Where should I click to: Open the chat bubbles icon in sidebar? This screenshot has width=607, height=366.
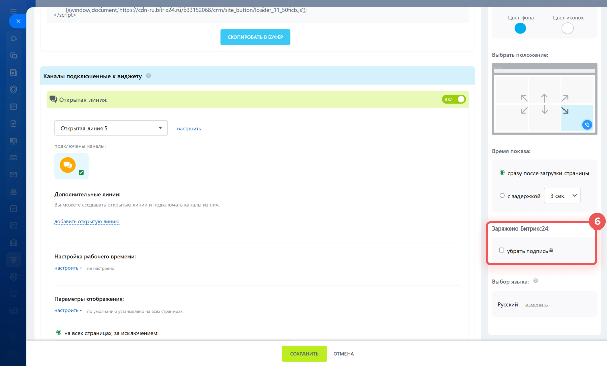click(14, 55)
